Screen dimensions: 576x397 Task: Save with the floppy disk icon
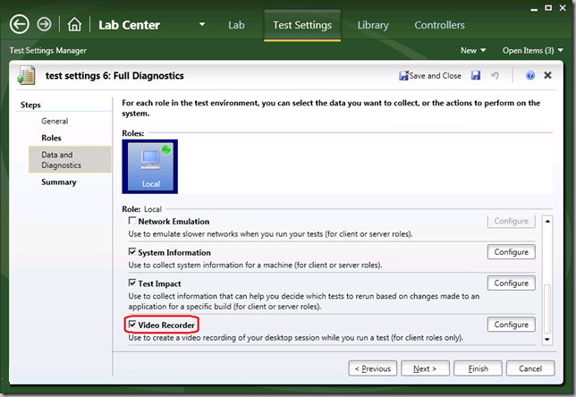[x=476, y=76]
